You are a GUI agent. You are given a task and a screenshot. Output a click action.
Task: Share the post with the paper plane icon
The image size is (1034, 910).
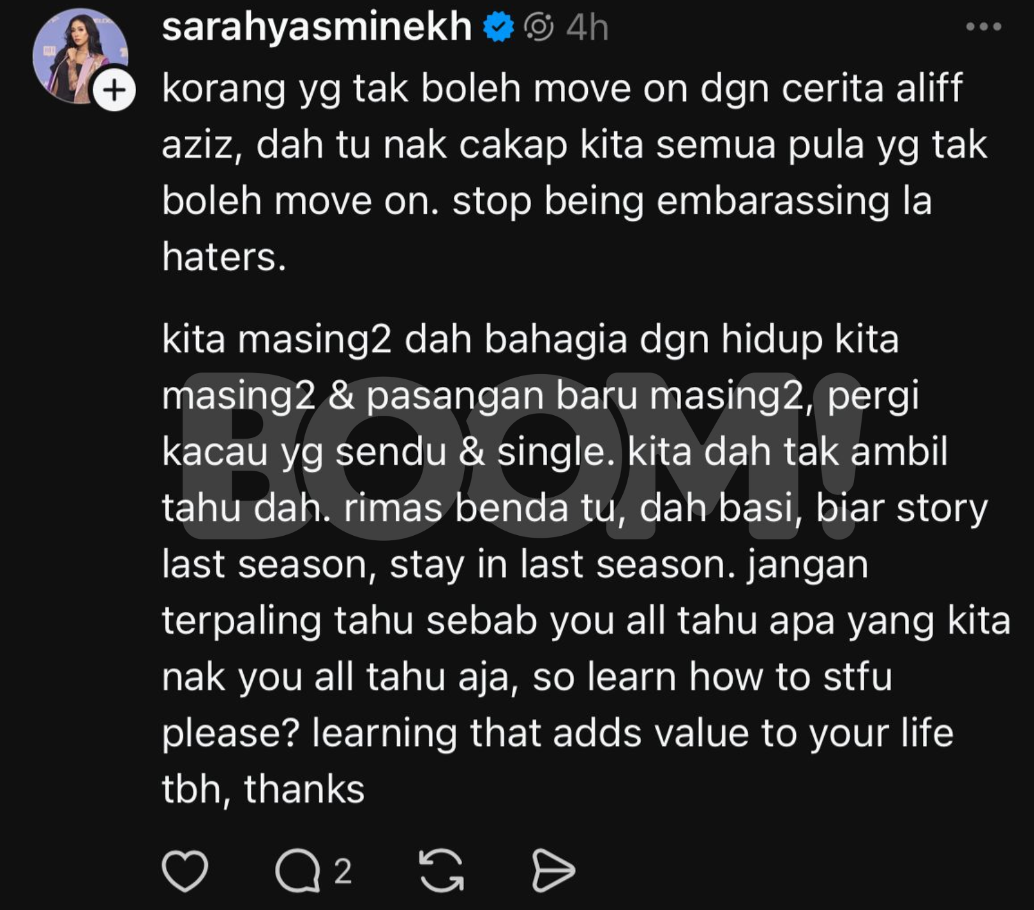pyautogui.click(x=553, y=871)
